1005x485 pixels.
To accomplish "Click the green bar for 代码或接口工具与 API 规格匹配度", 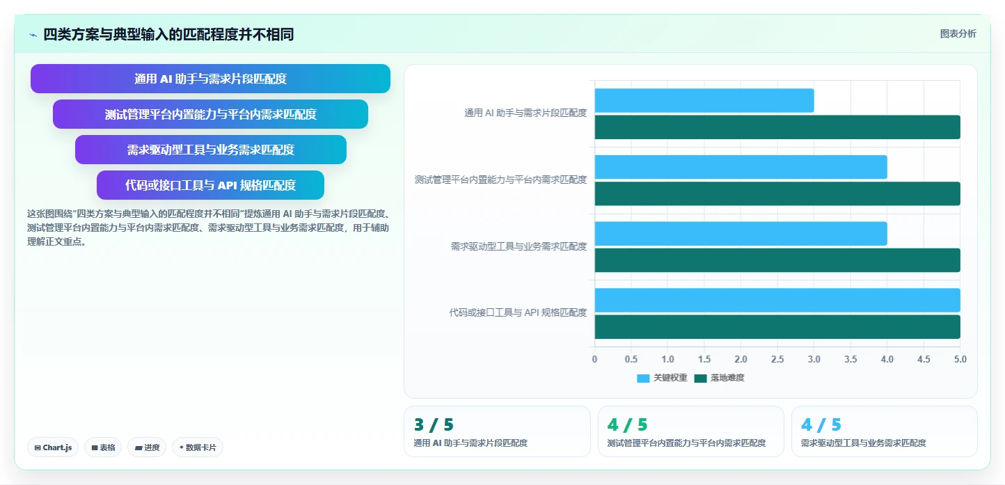I will click(777, 327).
